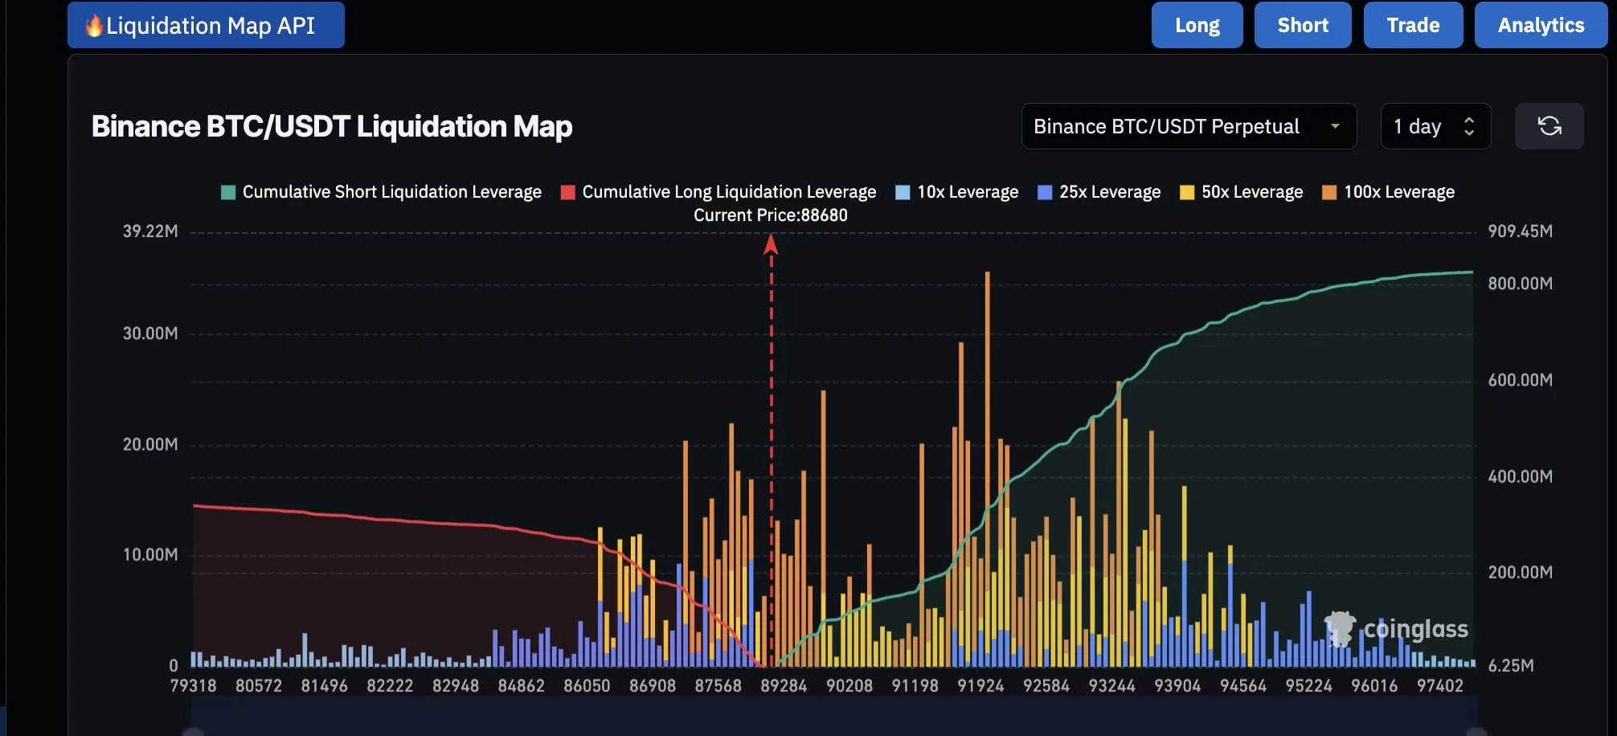Click the right handle of chart zoom slider
The height and width of the screenshot is (736, 1617).
click(x=1476, y=731)
